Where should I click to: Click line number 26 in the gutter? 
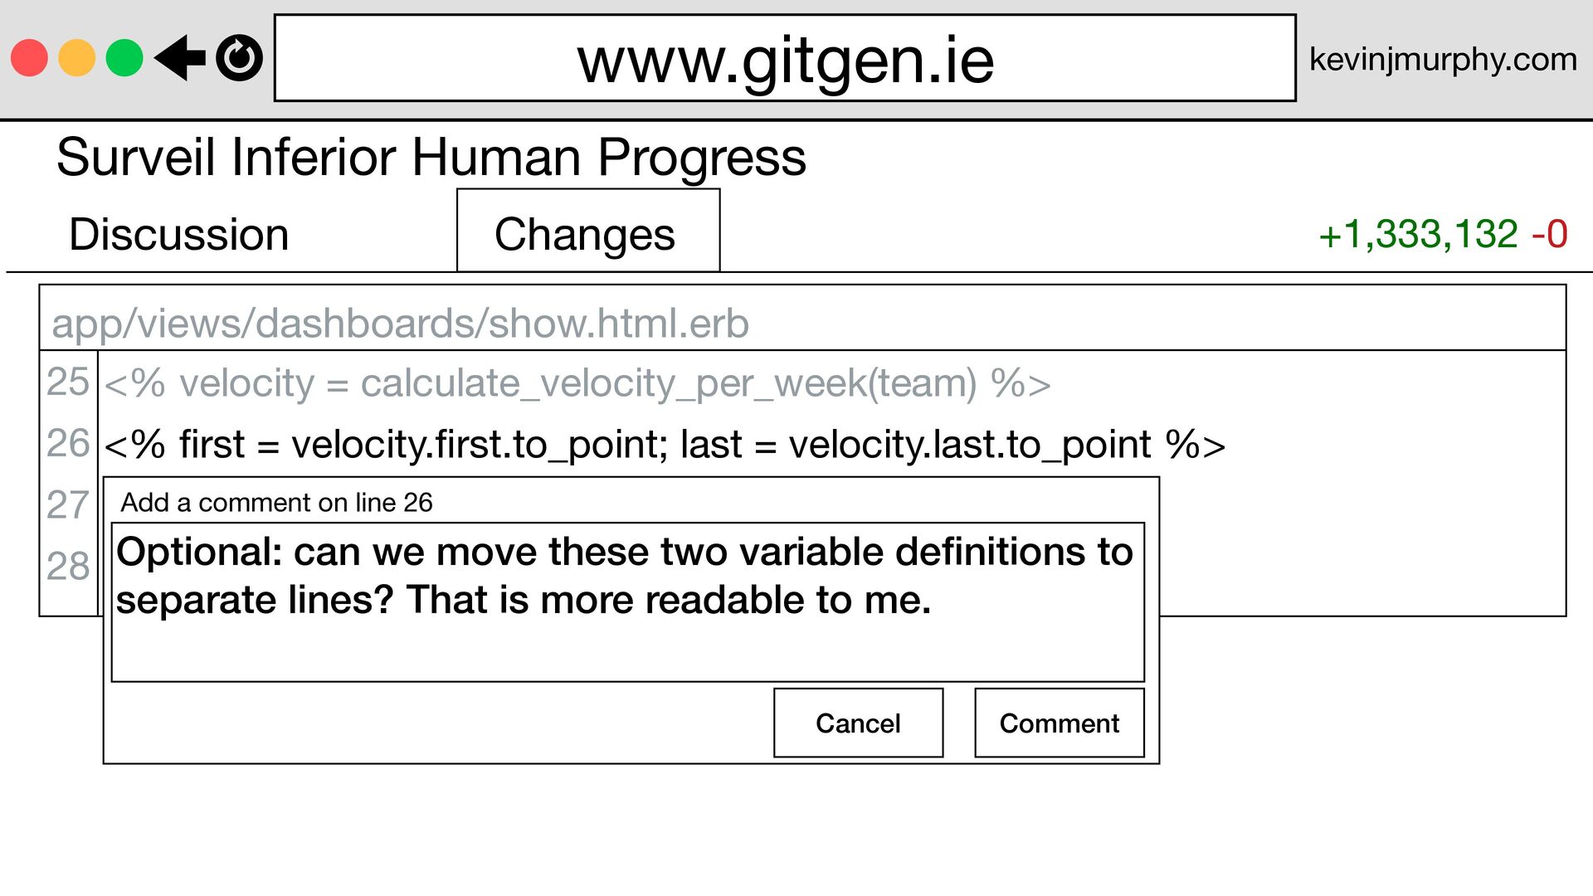[68, 443]
